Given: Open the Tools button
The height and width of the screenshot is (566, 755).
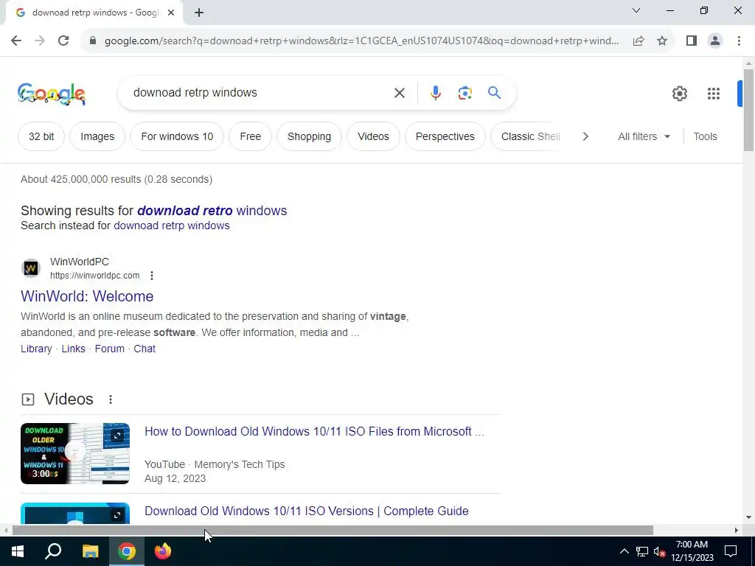Looking at the screenshot, I should tap(705, 136).
